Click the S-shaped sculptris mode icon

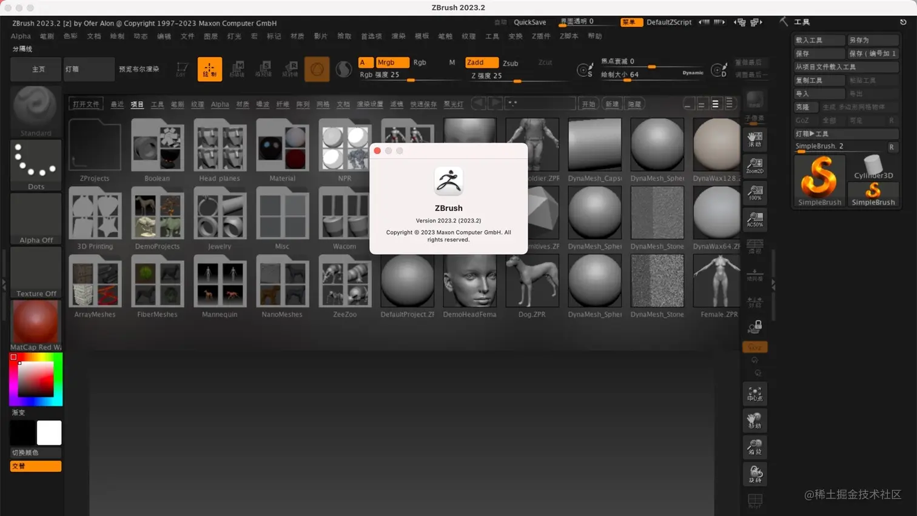tap(343, 69)
